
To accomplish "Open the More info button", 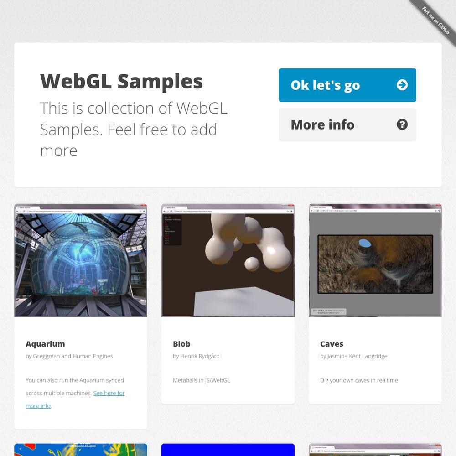I will [x=347, y=125].
